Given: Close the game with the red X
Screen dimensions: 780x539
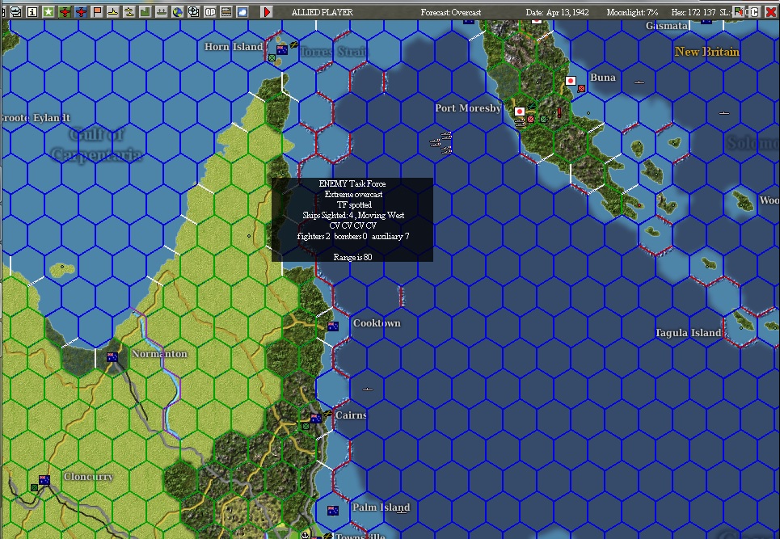Looking at the screenshot, I should [x=770, y=12].
